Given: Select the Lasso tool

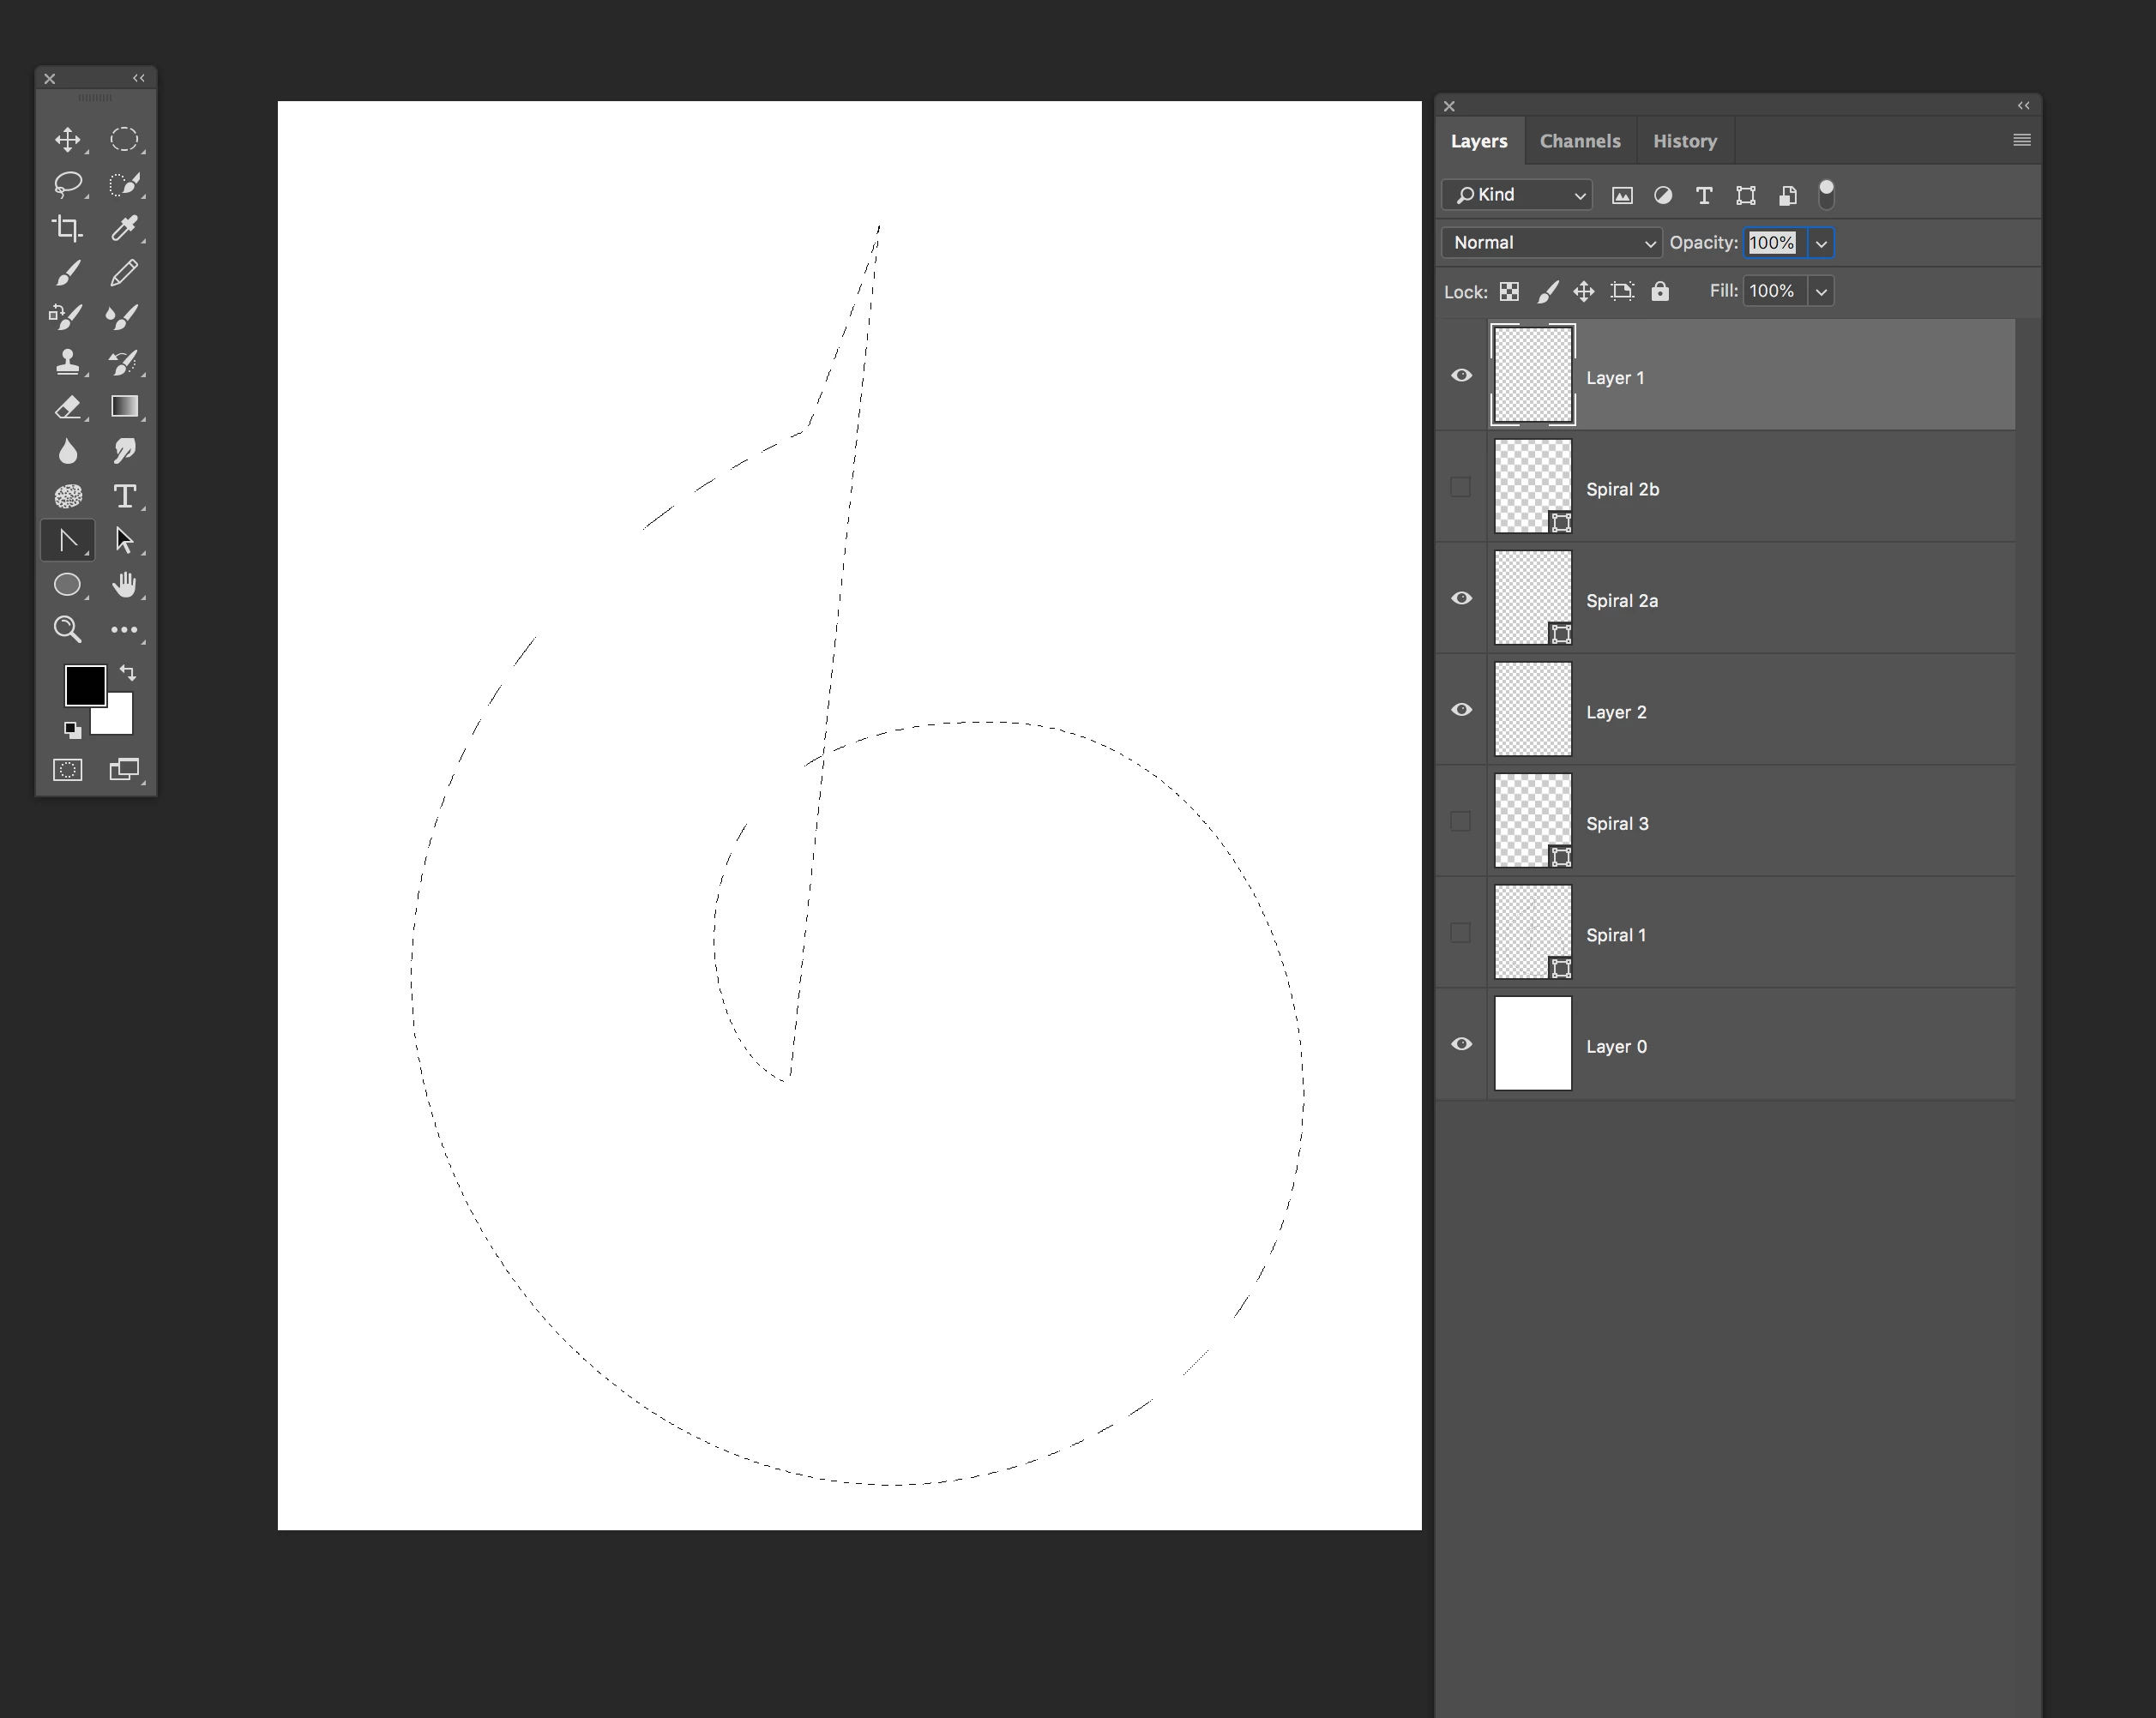Looking at the screenshot, I should point(67,184).
